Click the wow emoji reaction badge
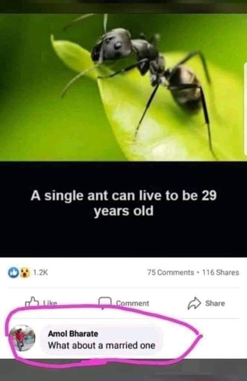 tap(24, 272)
